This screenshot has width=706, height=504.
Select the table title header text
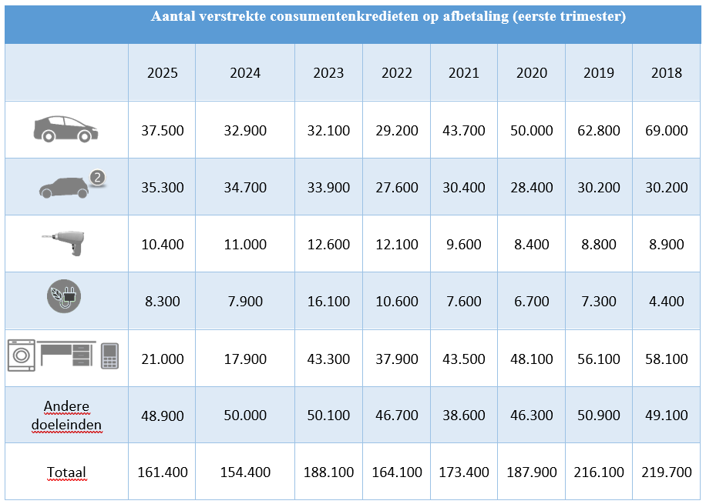click(388, 17)
